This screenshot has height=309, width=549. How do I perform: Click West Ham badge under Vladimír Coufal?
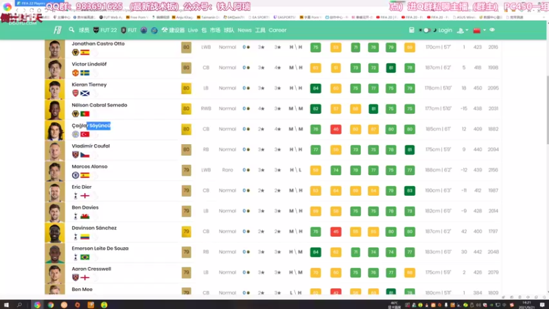coord(75,155)
